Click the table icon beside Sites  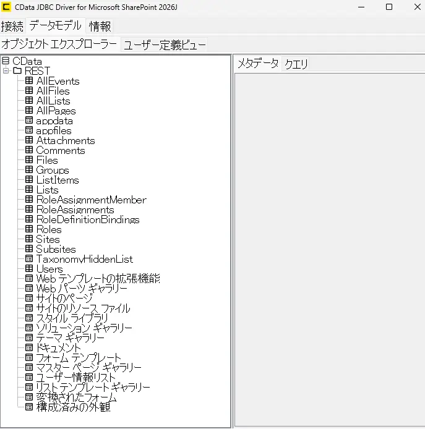tap(29, 239)
